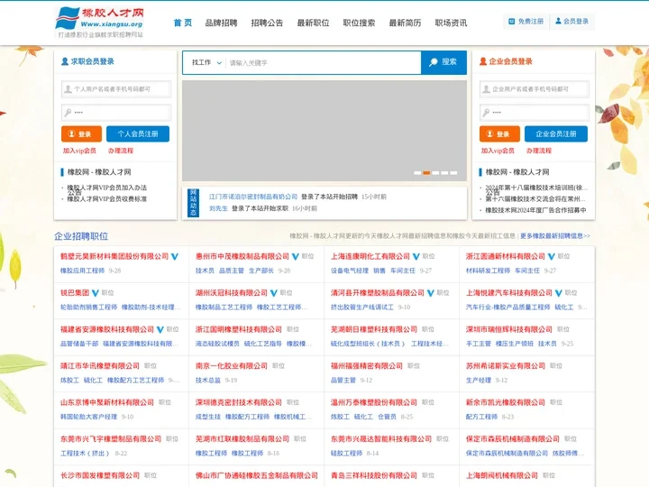This screenshot has height=487, width=649.
Task: Open 品管主管 job under 福州福强精密
Action: coord(343,380)
